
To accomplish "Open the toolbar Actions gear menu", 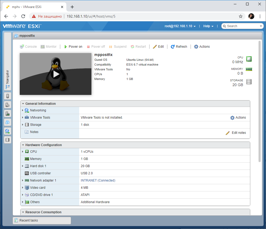I will pos(202,47).
